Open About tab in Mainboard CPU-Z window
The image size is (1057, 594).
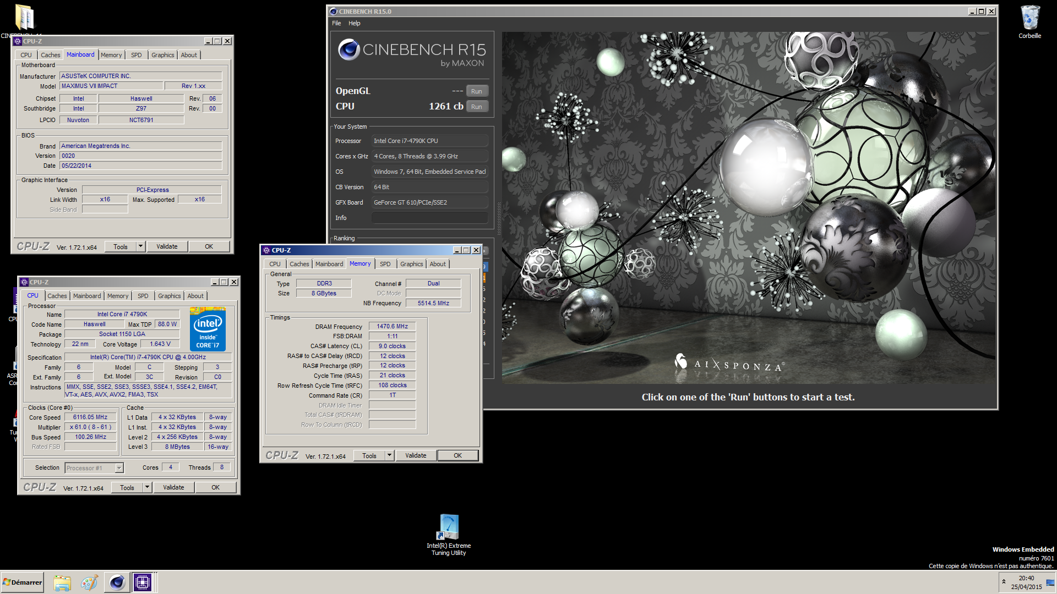[x=189, y=55]
